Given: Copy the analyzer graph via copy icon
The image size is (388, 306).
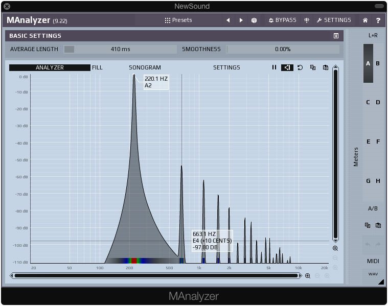Looking at the screenshot, I should (x=313, y=67).
